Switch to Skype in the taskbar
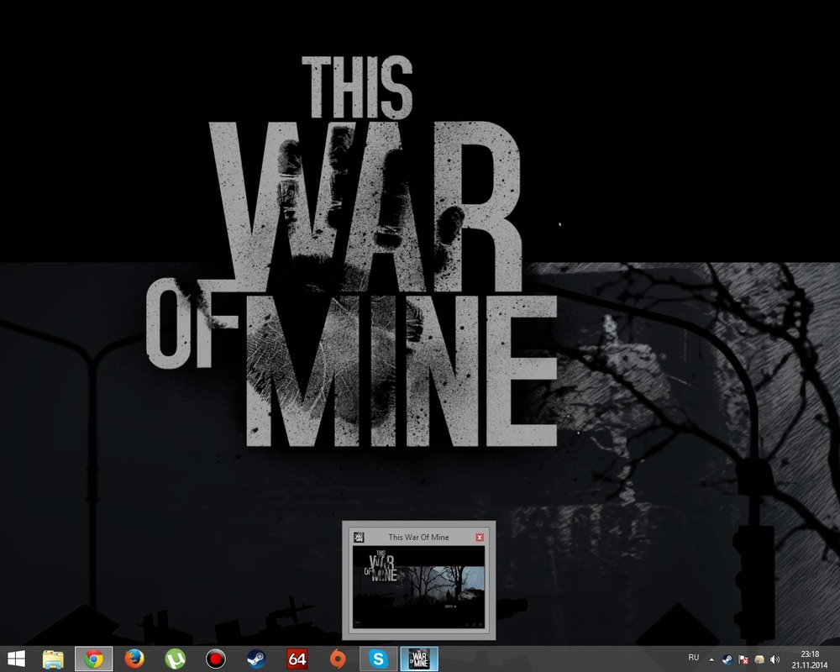 point(377,659)
